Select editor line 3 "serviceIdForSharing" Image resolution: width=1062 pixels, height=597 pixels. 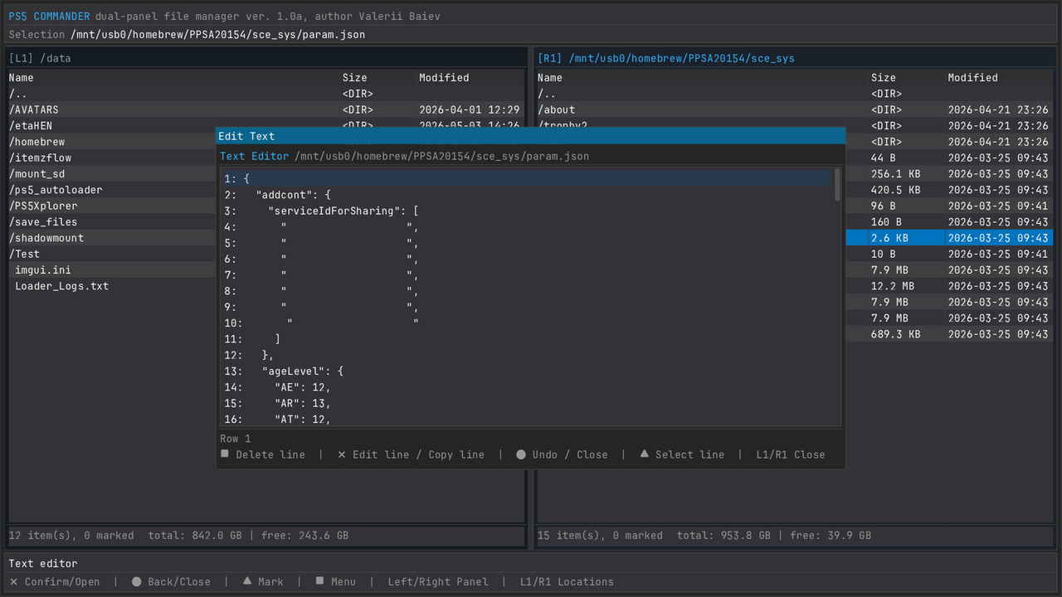click(x=526, y=211)
